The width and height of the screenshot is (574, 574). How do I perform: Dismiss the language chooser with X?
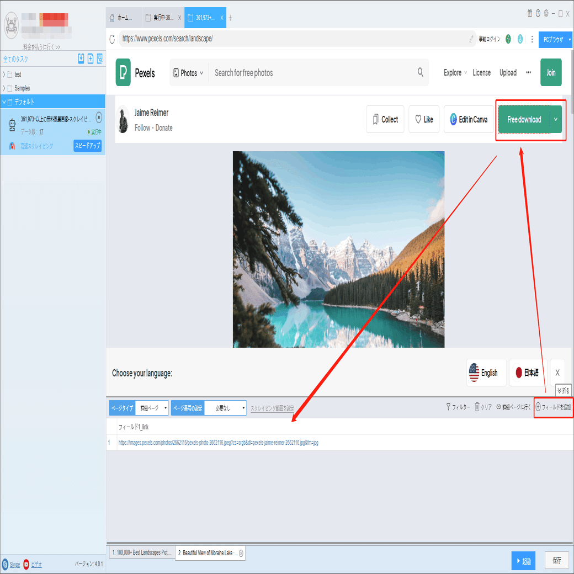557,373
